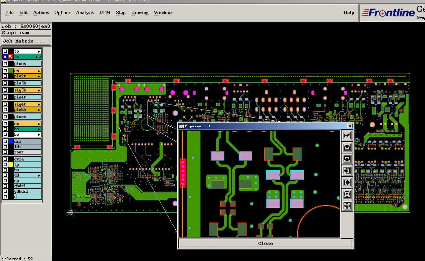Click the Selected : 52 status text
This screenshot has height=261, width=425.
click(x=17, y=259)
